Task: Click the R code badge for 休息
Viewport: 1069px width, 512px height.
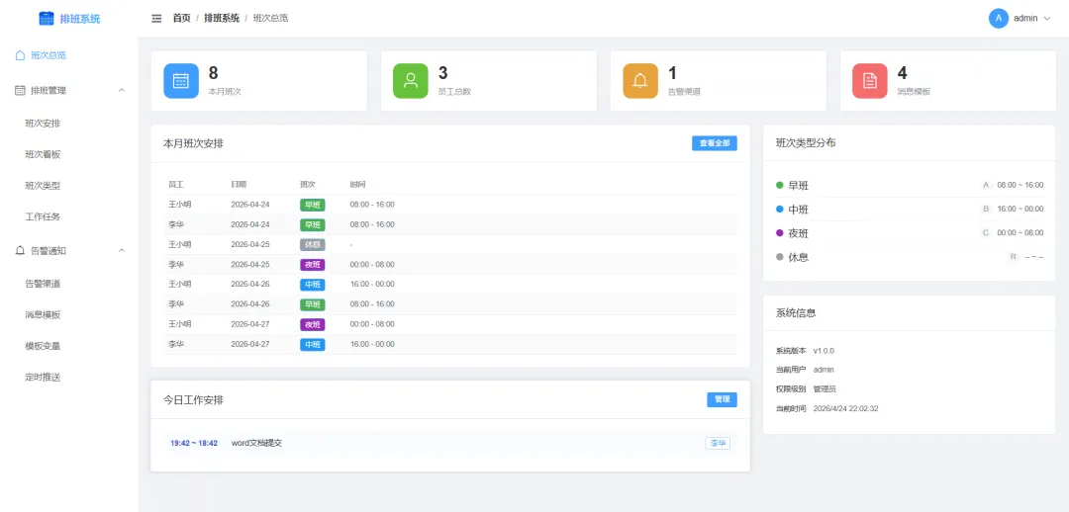Action: pos(1014,257)
